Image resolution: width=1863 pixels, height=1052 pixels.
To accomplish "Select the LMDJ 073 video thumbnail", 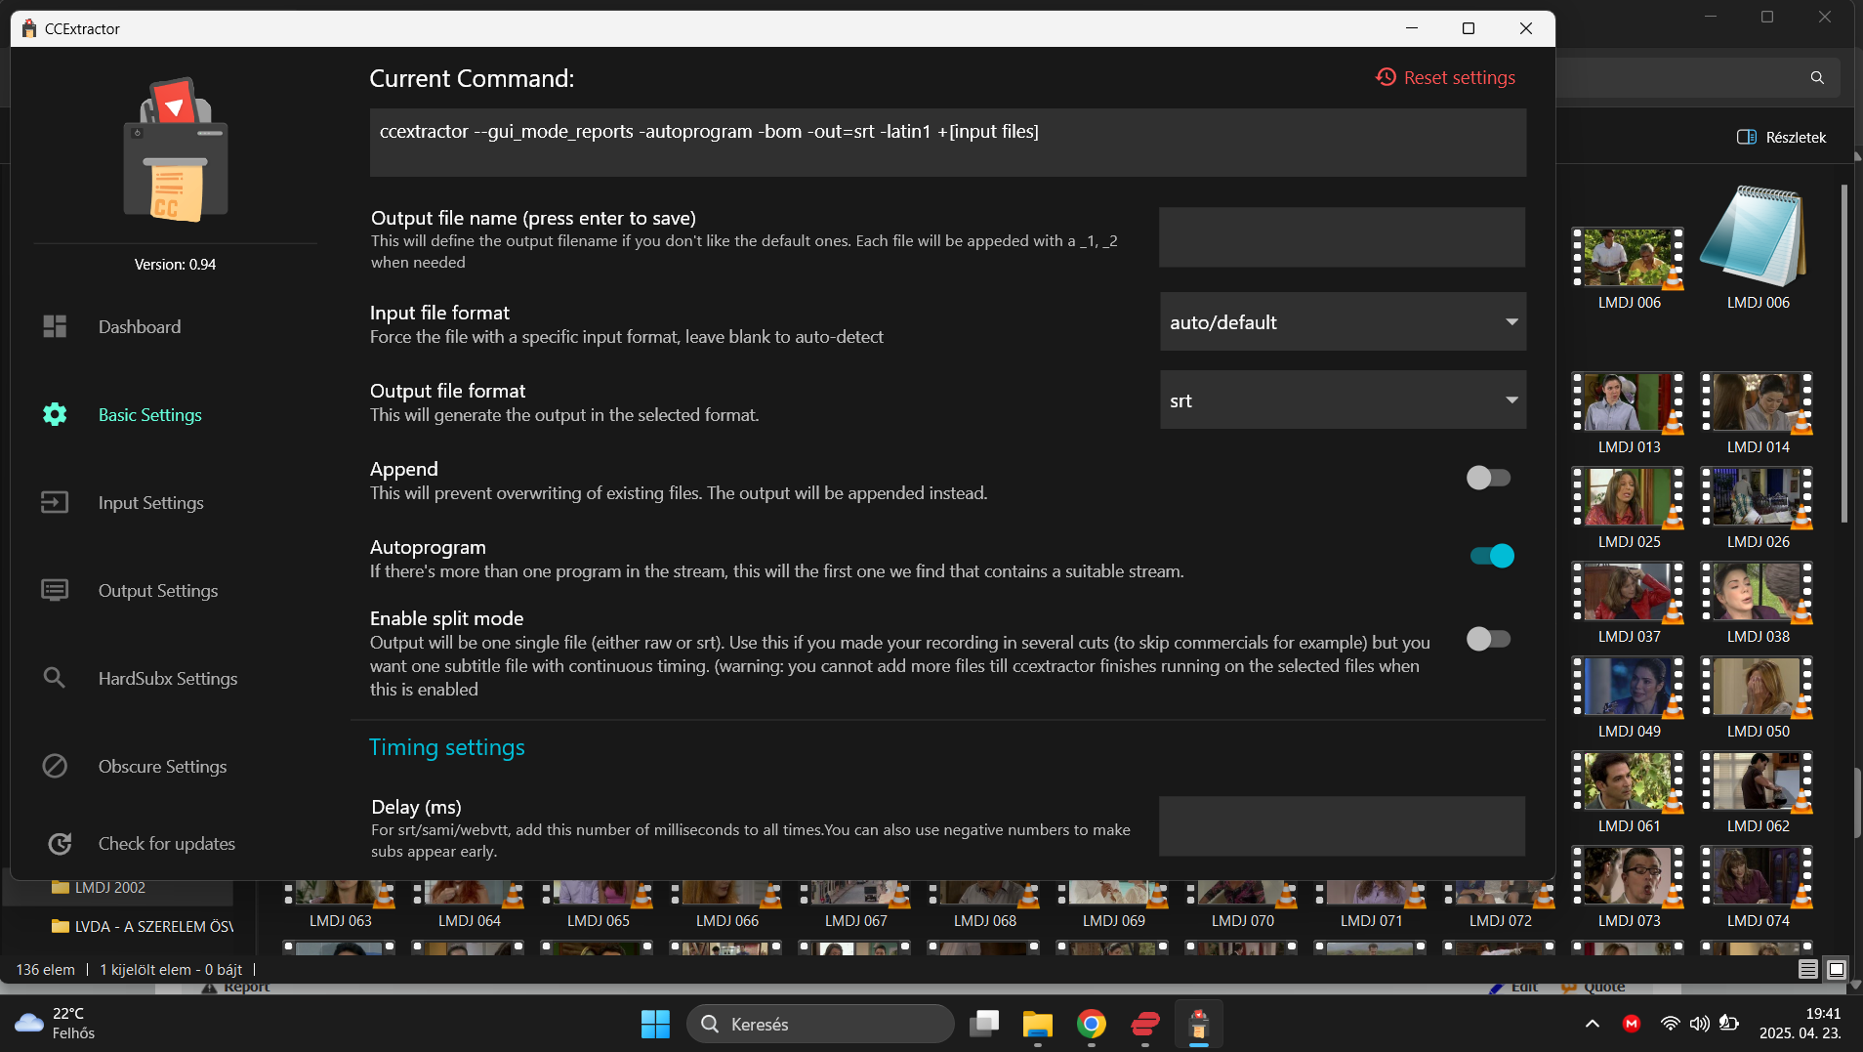I will click(1629, 875).
